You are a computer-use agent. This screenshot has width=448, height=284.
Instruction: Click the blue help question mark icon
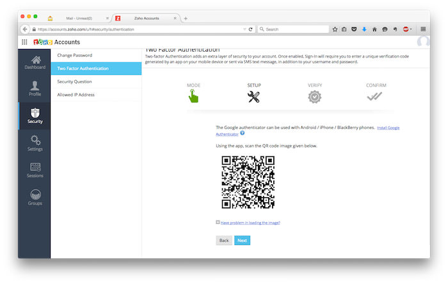coord(243,133)
